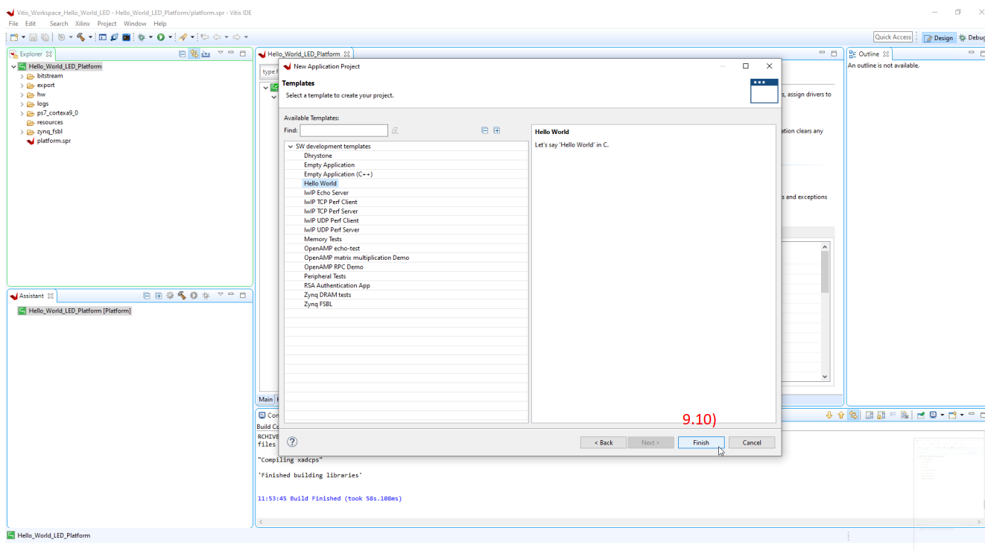
Task: Select the Outline tab
Action: [869, 54]
